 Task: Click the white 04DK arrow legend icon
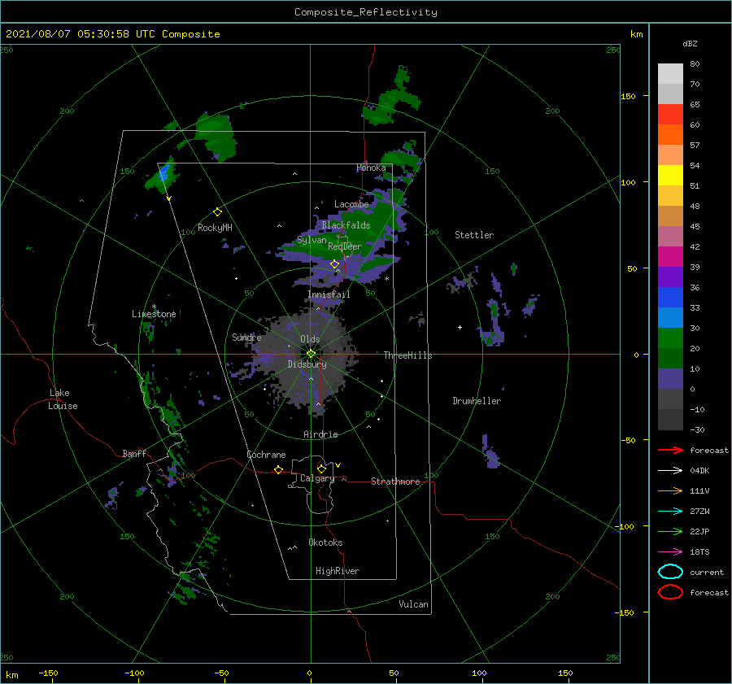pos(670,470)
